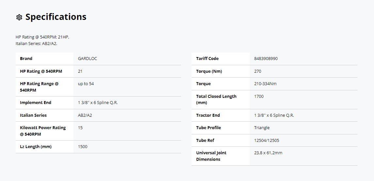Click the Specifications heading
The image size is (374, 181).
click(x=56, y=17)
